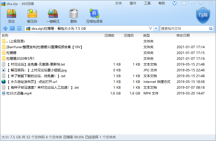Viewport: 216px width, 141px height.
Task: Open the 操作 menu
Action: 133,3
